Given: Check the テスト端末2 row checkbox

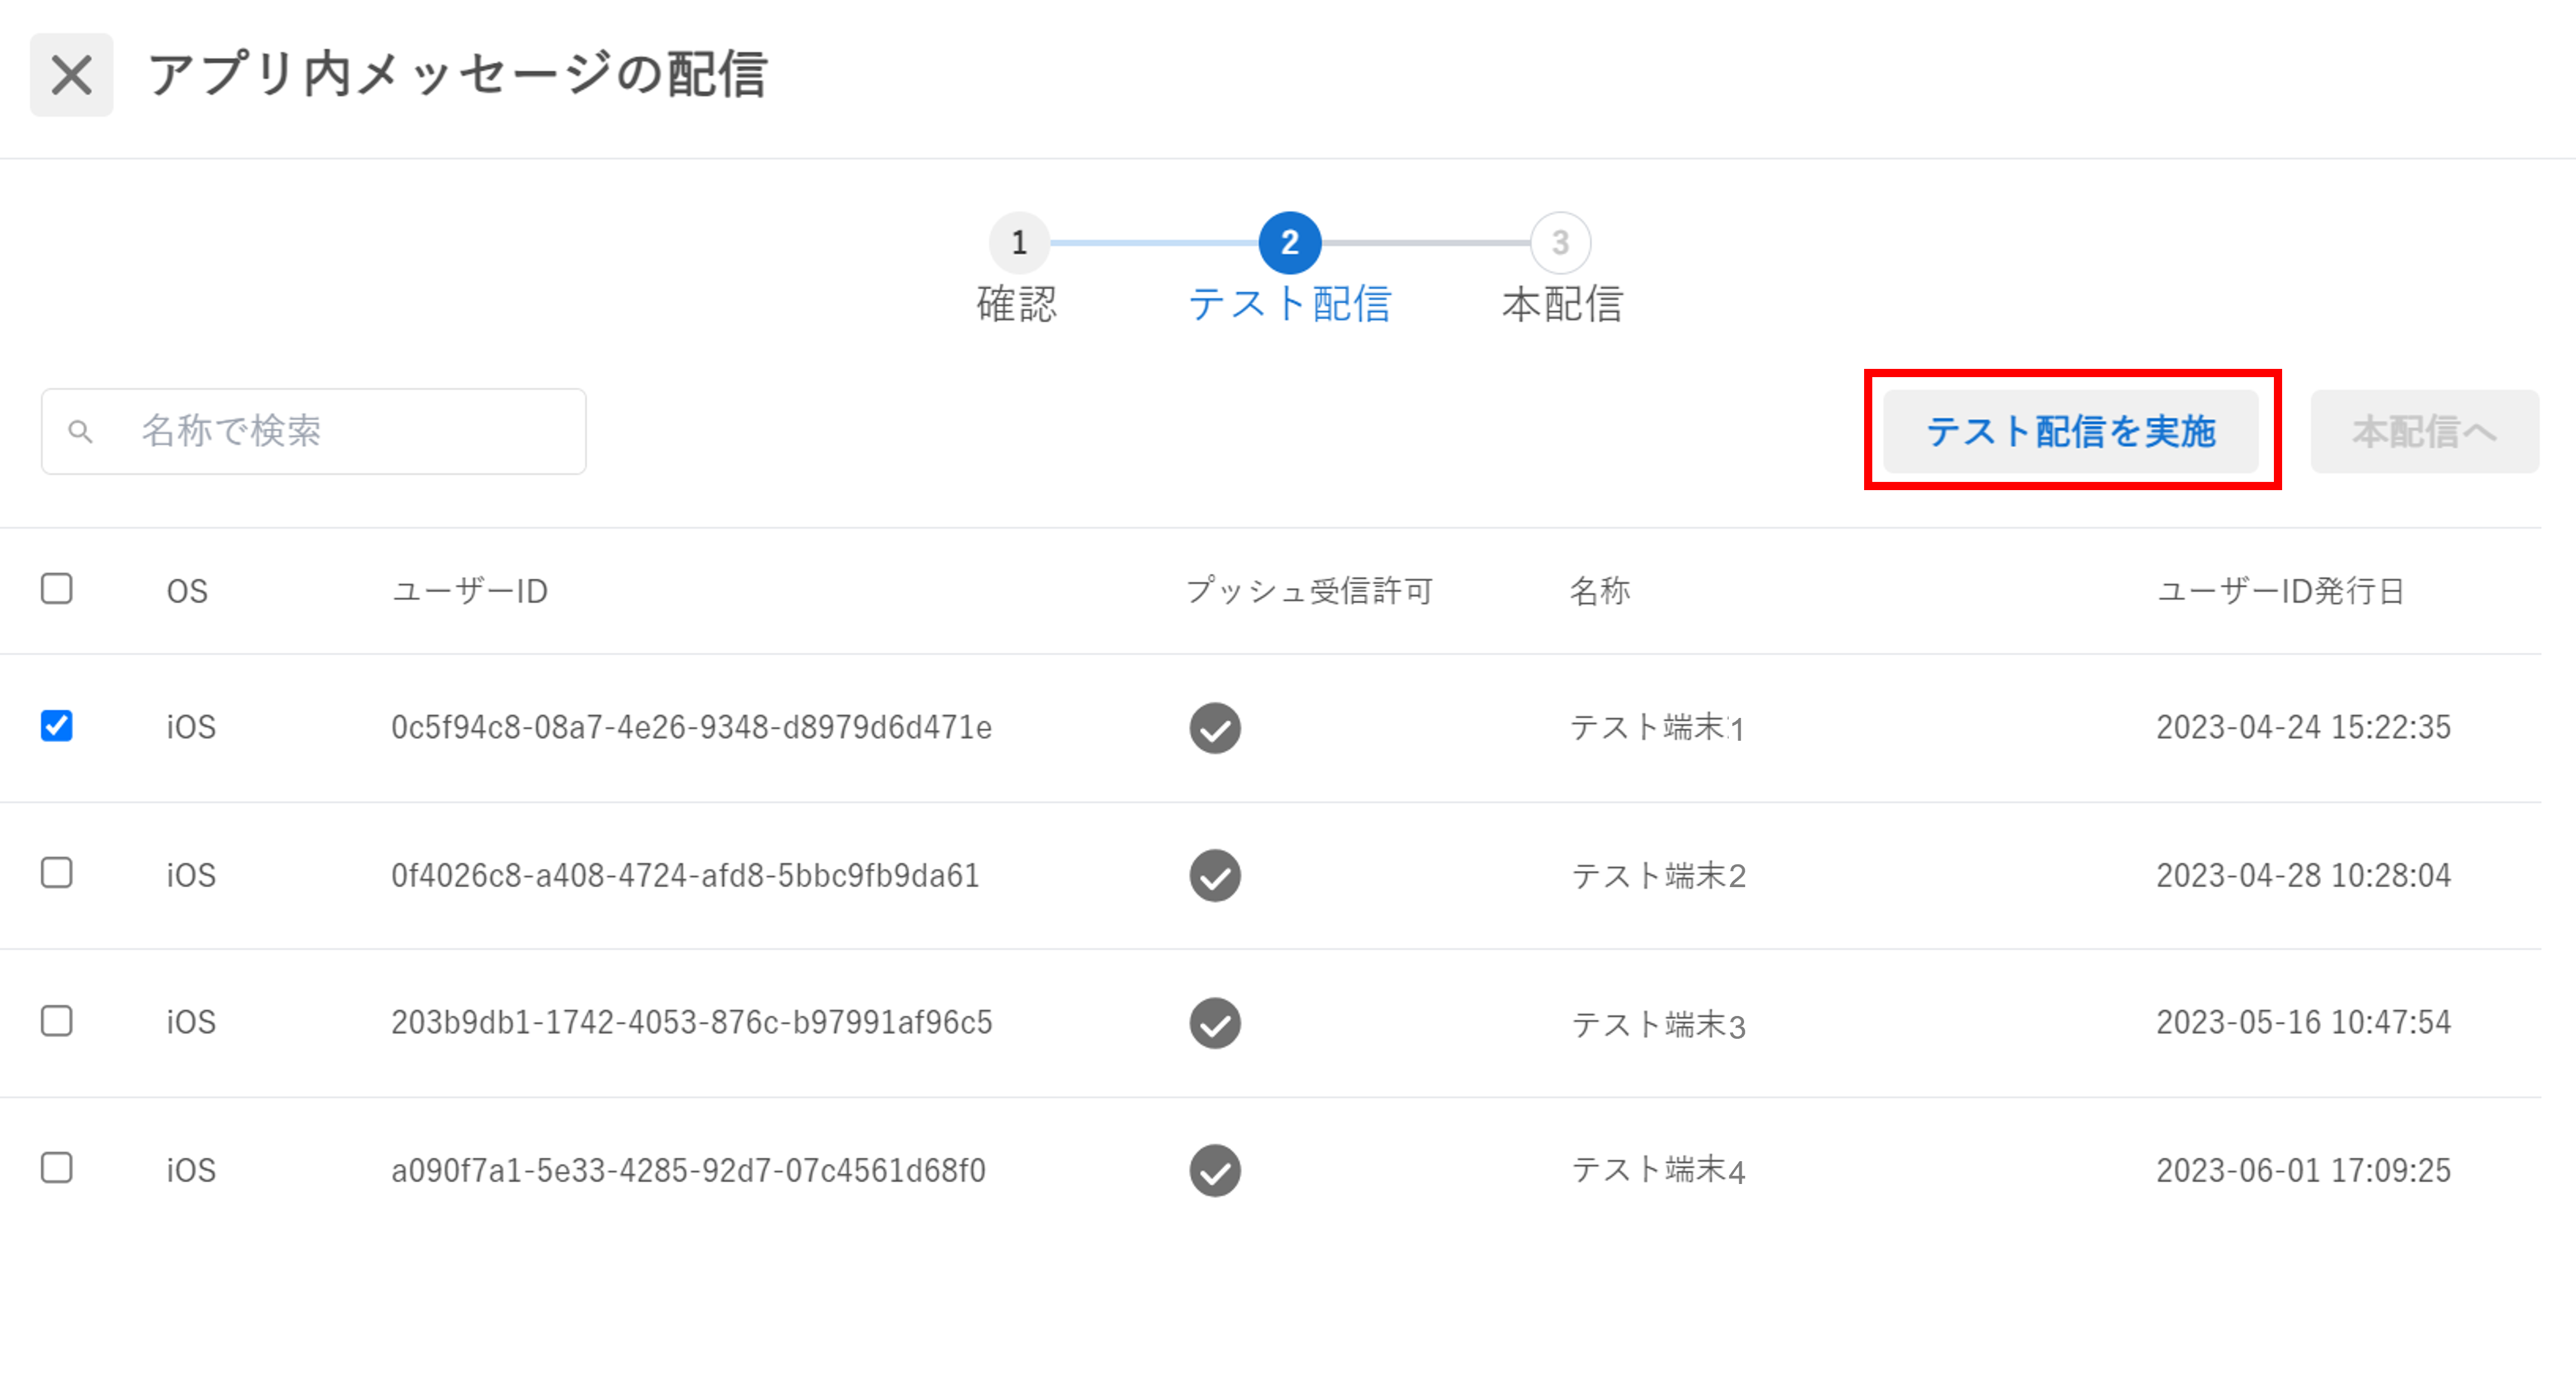Looking at the screenshot, I should pos(57,873).
